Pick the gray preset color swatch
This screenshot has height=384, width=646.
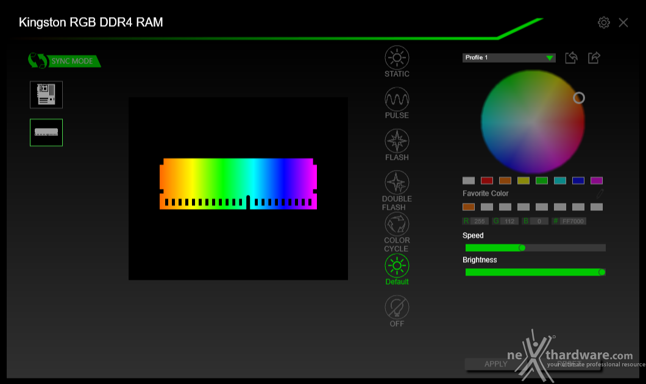469,180
